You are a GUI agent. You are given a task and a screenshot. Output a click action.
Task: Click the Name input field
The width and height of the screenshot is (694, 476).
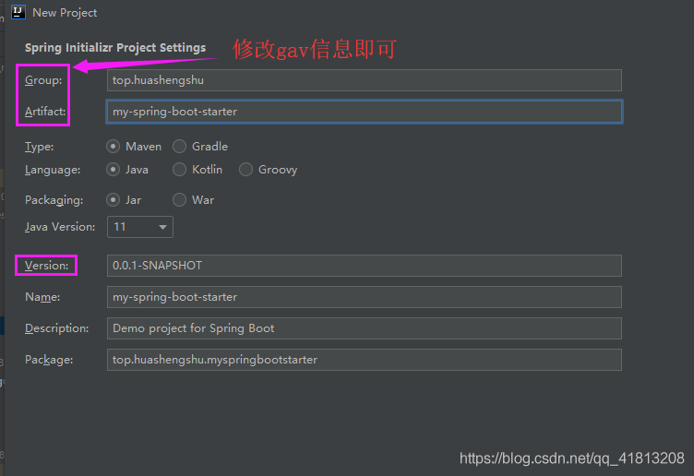[365, 297]
